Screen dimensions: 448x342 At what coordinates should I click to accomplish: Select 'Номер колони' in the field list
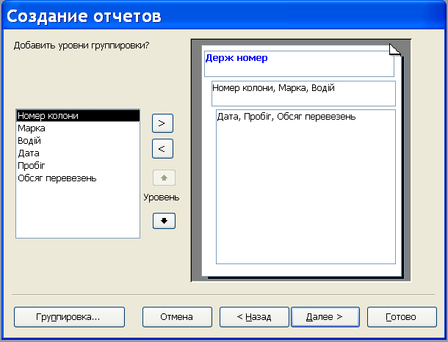click(x=78, y=116)
